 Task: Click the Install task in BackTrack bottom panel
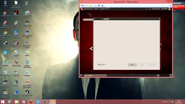pos(95,75)
